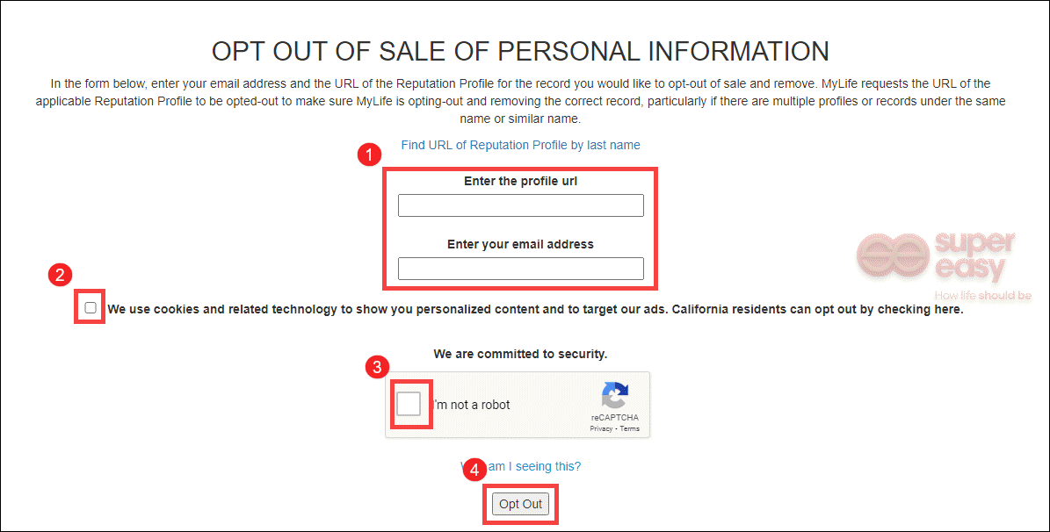Tick the I'm not a robot checkbox
The image size is (1050, 532).
(x=409, y=404)
